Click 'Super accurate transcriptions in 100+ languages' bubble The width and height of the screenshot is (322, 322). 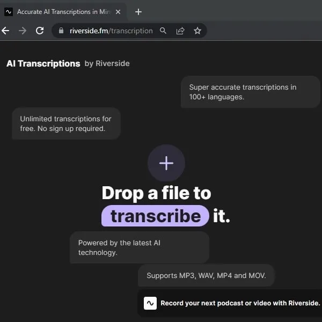point(250,92)
